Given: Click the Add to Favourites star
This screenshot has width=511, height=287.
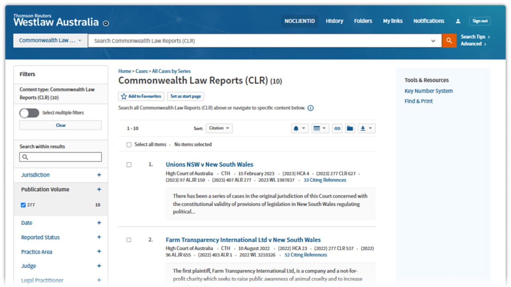Looking at the screenshot, I should coord(123,96).
